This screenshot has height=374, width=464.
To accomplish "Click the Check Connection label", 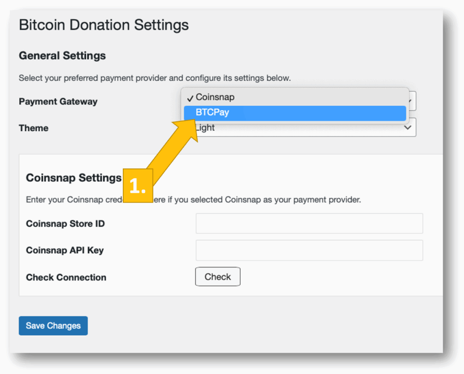I will point(66,277).
